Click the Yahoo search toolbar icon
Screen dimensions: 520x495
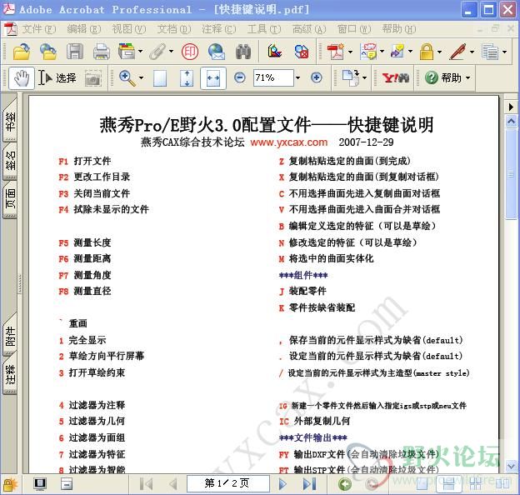tap(395, 77)
